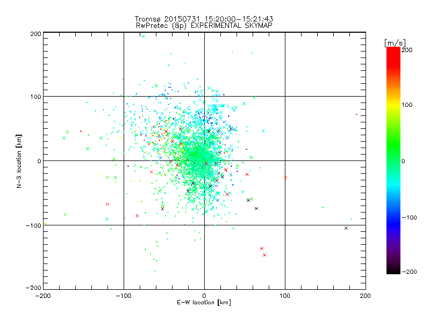Click the color bar's "-200" label
This screenshot has width=430, height=322.
coord(409,272)
